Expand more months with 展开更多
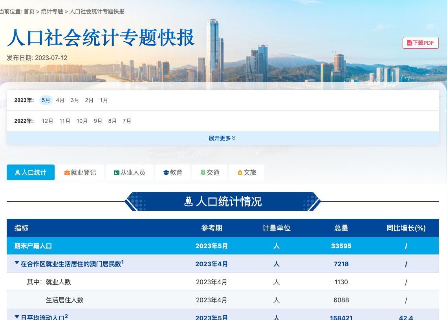The image size is (447, 320). pyautogui.click(x=222, y=138)
